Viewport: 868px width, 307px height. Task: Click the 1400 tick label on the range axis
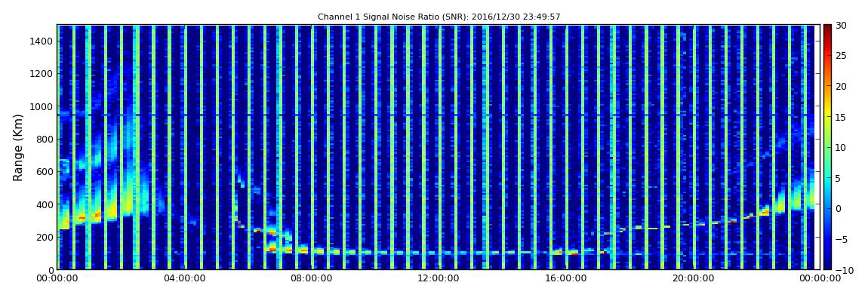[x=42, y=41]
